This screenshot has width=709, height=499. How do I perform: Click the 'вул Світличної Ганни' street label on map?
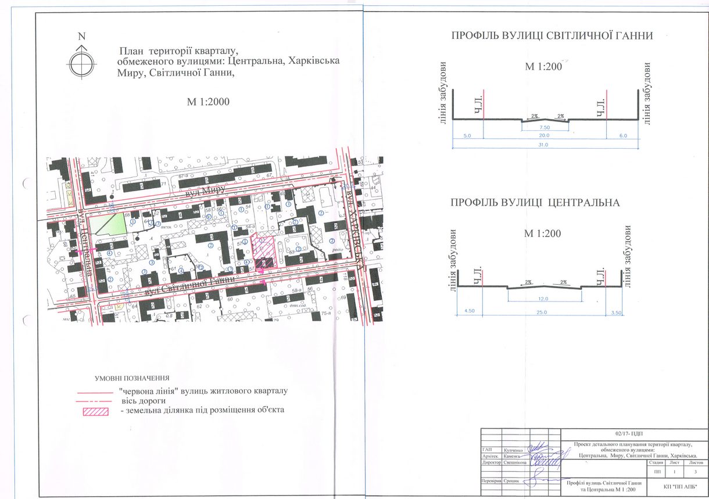[189, 285]
